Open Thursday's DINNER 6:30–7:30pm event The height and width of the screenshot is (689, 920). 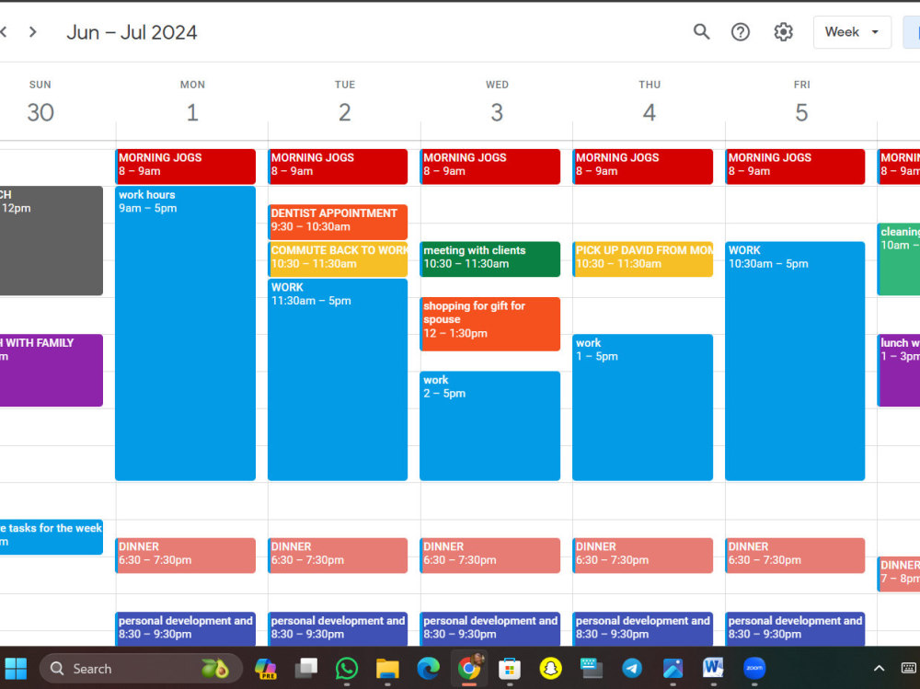point(643,556)
